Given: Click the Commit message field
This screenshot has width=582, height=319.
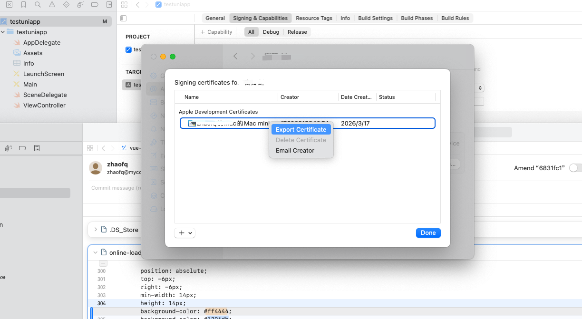Looking at the screenshot, I should (116, 188).
